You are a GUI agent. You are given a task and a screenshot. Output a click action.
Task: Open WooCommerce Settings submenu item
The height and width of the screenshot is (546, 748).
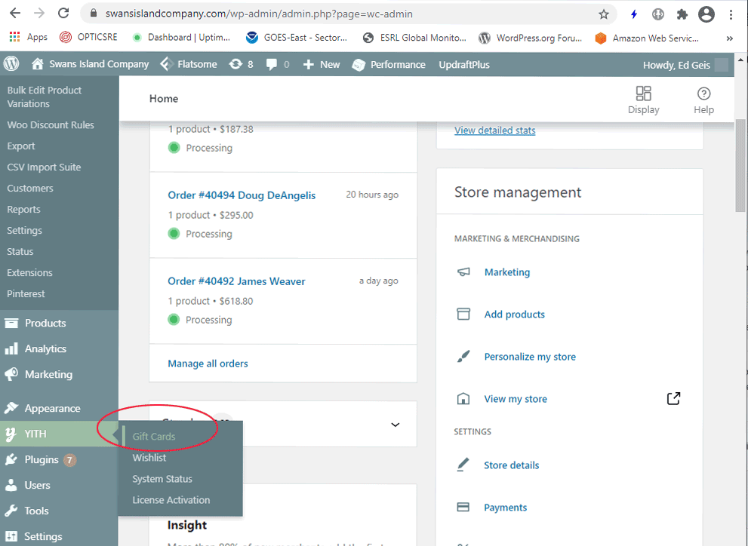(24, 230)
